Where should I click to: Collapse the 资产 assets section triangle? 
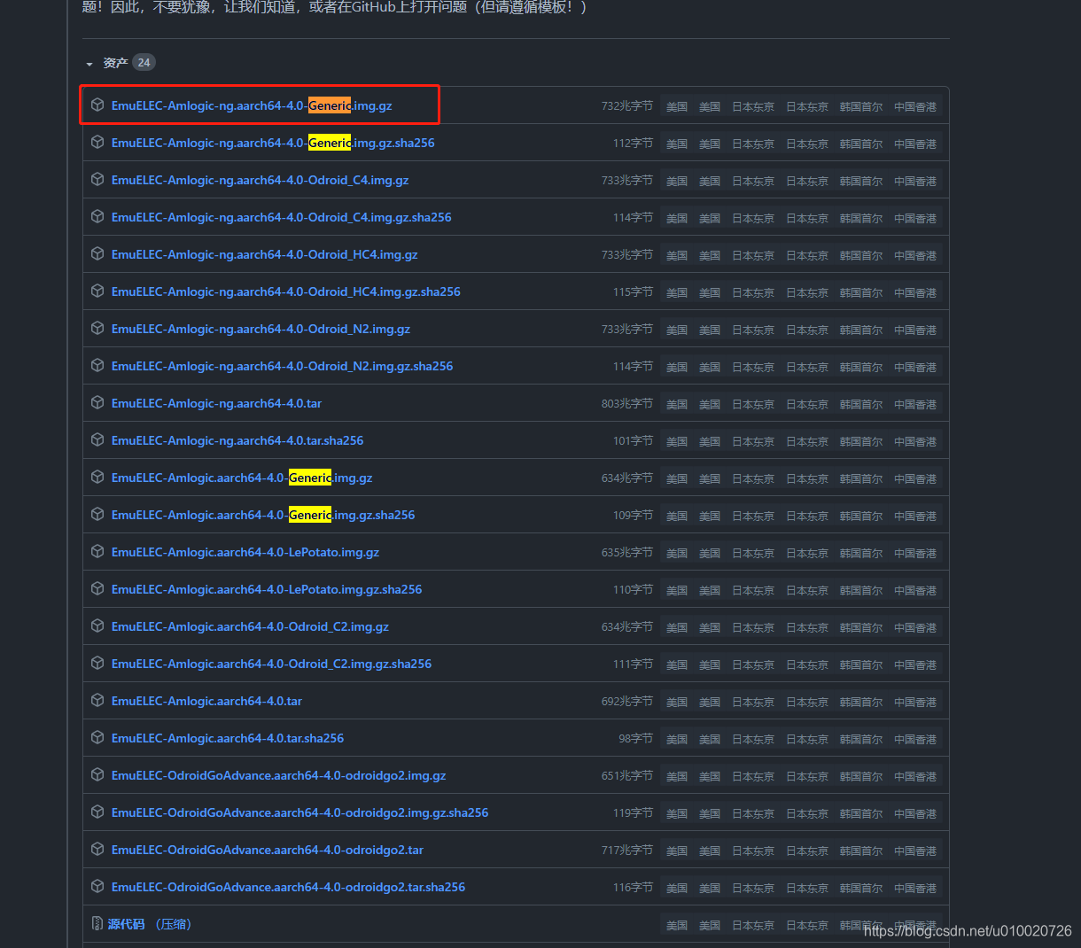coord(89,64)
